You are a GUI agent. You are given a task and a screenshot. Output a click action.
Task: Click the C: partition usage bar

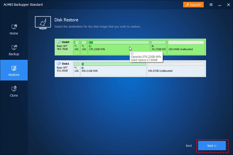point(119,42)
